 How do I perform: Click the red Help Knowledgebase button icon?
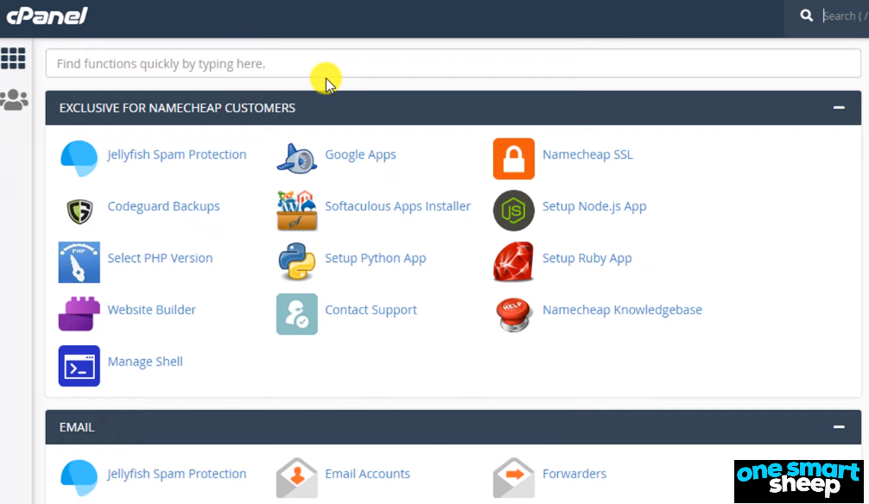[x=514, y=314]
